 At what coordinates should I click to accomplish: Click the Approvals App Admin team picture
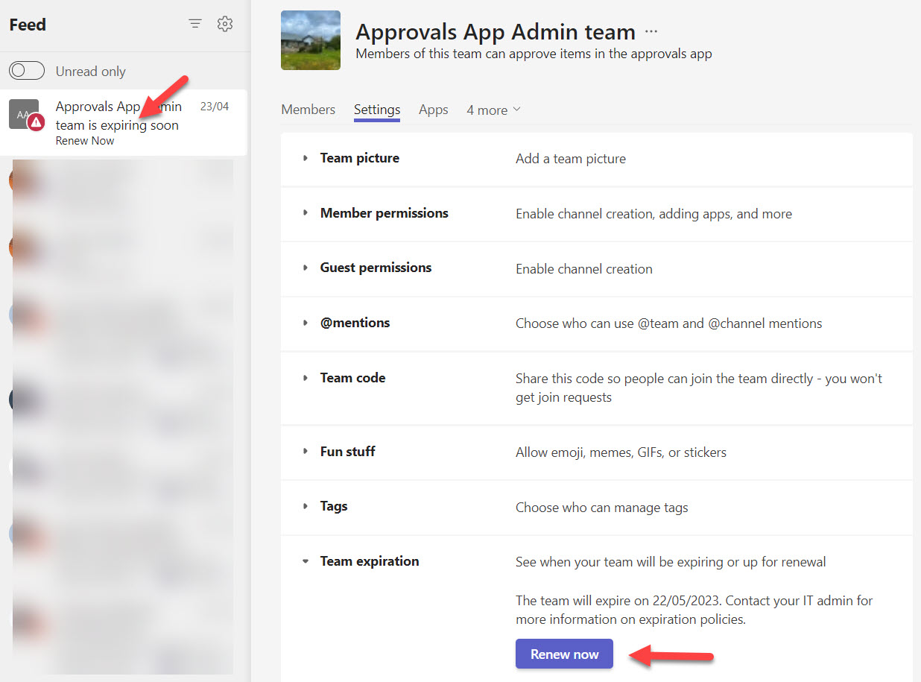311,40
